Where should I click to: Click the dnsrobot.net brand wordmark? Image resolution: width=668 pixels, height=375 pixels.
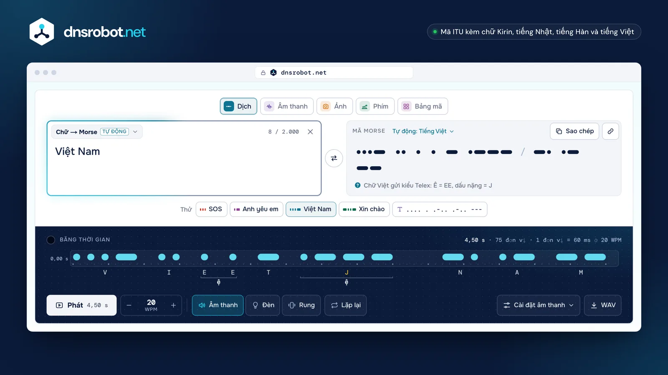(105, 32)
